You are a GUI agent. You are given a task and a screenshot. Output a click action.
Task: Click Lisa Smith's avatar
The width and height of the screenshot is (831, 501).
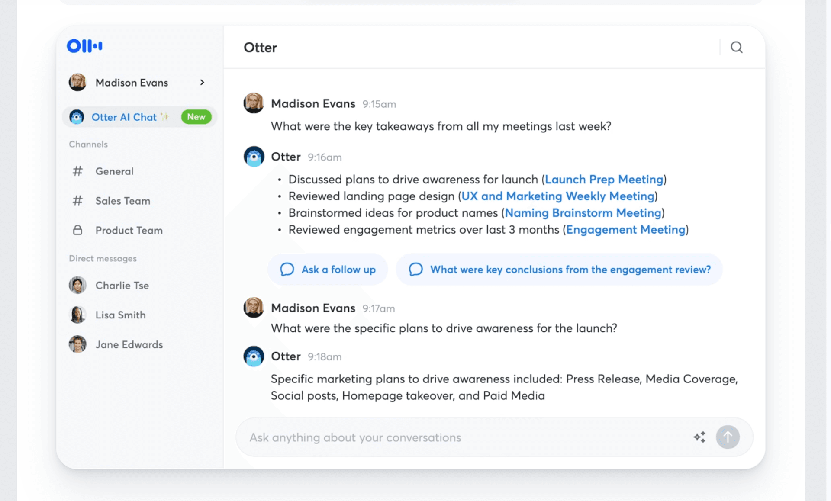click(77, 315)
